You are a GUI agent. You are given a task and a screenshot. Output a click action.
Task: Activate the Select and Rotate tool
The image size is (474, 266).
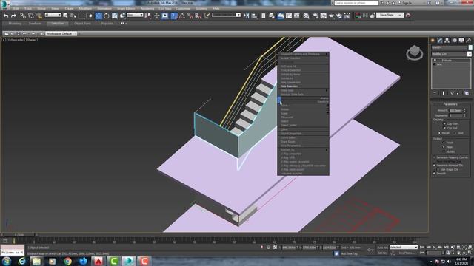pyautogui.click(x=107, y=16)
